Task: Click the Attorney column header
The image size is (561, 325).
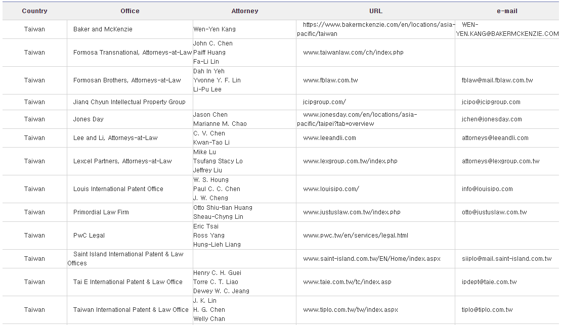Action: pyautogui.click(x=245, y=11)
